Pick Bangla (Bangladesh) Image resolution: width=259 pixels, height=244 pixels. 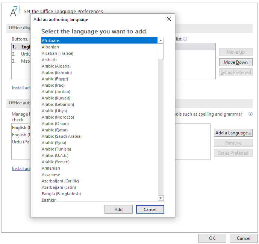(x=99, y=194)
